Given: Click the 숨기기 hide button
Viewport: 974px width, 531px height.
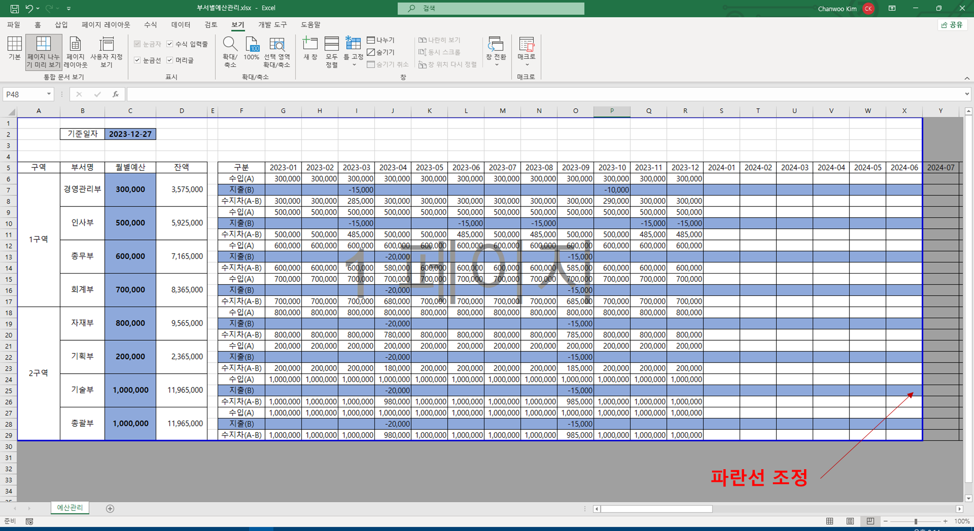Looking at the screenshot, I should click(x=380, y=52).
